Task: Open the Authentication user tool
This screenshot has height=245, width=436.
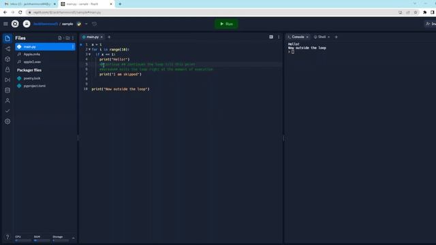Action: click(x=7, y=101)
